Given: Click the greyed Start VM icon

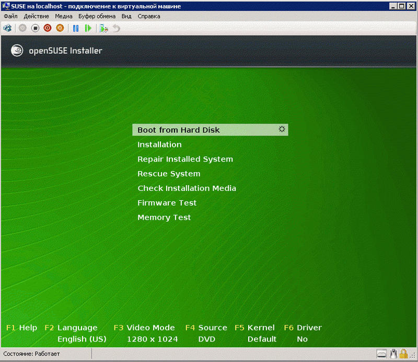Looking at the screenshot, I should (22, 28).
